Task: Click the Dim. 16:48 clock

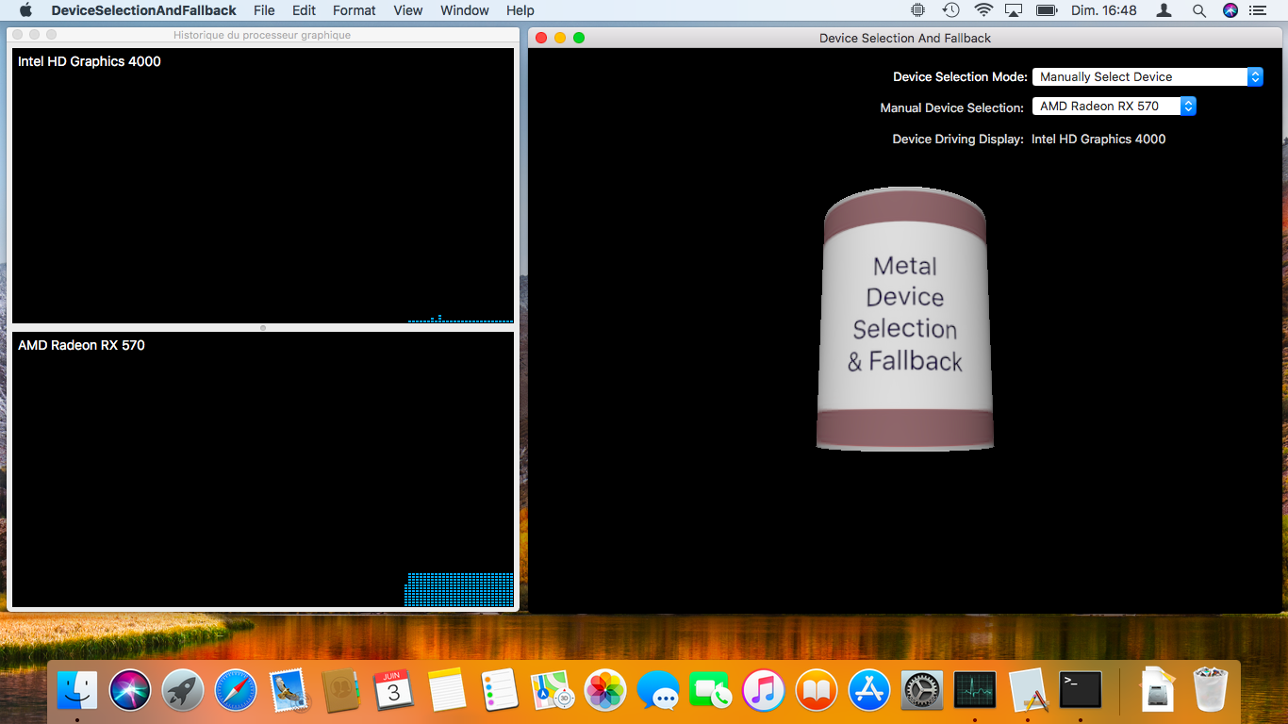Action: click(x=1104, y=10)
